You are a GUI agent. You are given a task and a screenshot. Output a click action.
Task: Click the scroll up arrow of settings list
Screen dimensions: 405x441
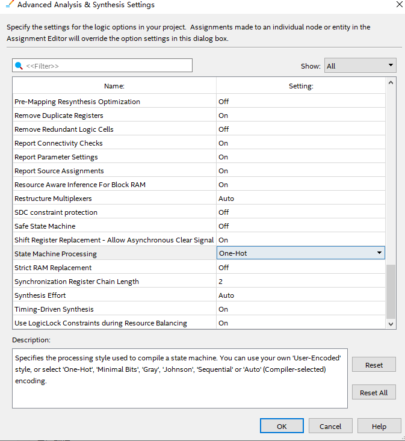[391, 83]
